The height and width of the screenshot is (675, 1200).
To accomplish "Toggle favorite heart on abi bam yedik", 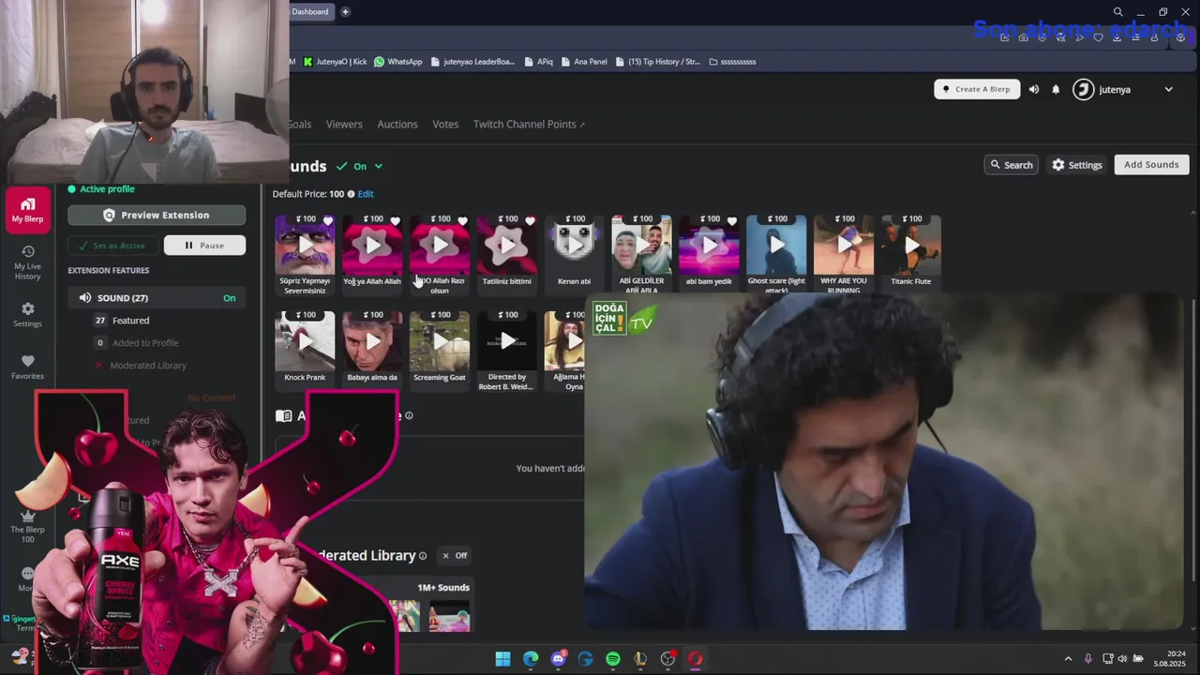I will coord(731,221).
